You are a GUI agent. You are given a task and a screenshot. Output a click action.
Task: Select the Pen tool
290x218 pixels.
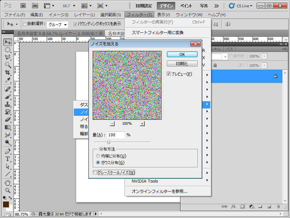[8, 151]
